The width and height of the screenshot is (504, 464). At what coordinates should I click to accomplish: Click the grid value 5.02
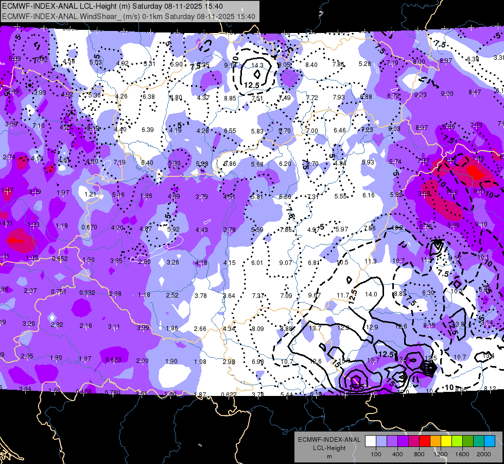point(173,229)
